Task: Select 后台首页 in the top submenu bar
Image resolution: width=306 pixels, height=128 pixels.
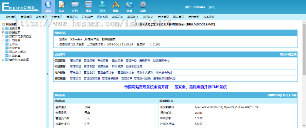Action: (163, 17)
